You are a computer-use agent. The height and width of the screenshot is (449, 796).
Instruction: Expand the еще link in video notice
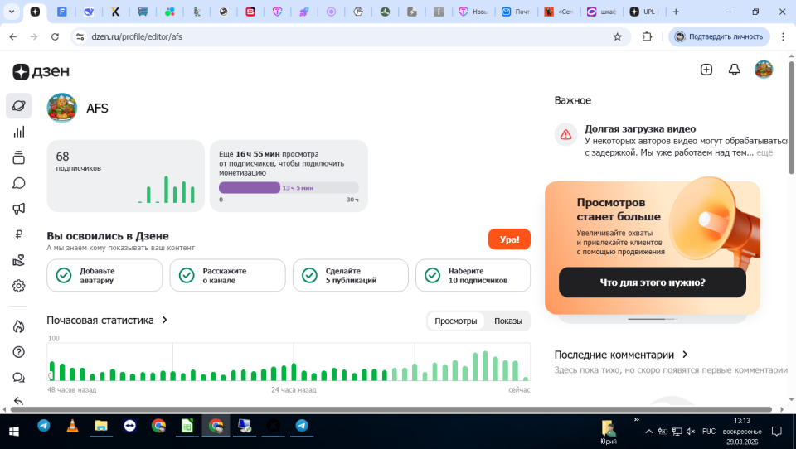pos(764,152)
